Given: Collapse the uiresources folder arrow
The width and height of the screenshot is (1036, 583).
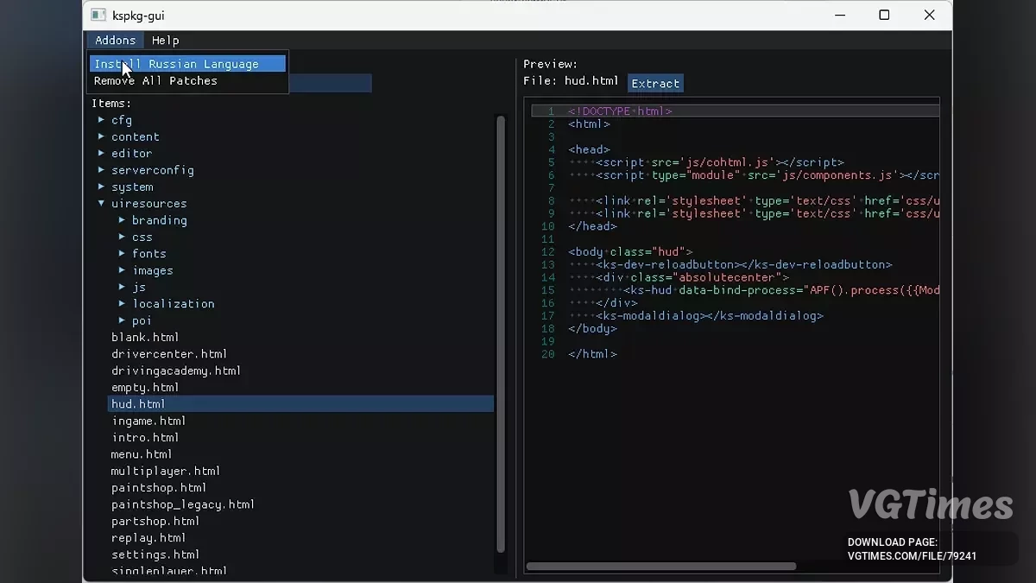Looking at the screenshot, I should click(101, 204).
